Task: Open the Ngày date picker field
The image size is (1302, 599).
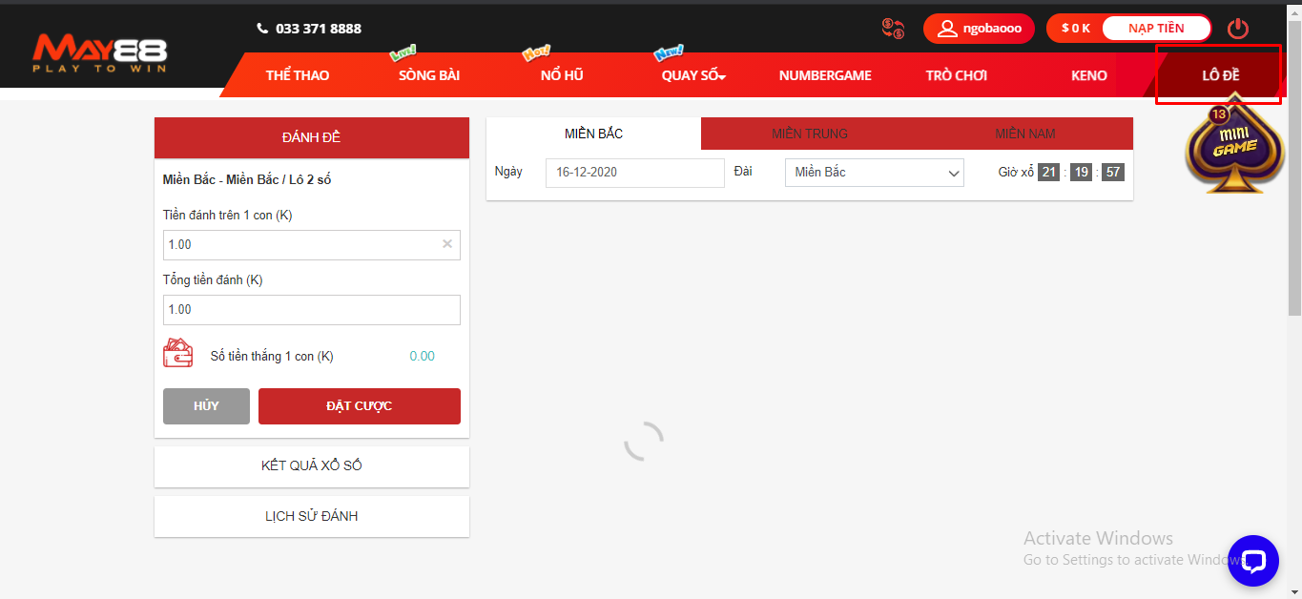Action: click(x=634, y=173)
